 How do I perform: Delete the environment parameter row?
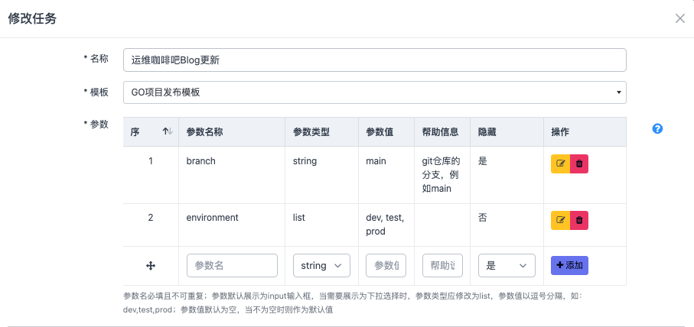[579, 220]
